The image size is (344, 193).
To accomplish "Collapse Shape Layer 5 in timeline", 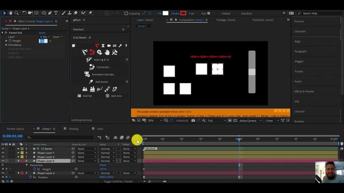I will (18, 161).
